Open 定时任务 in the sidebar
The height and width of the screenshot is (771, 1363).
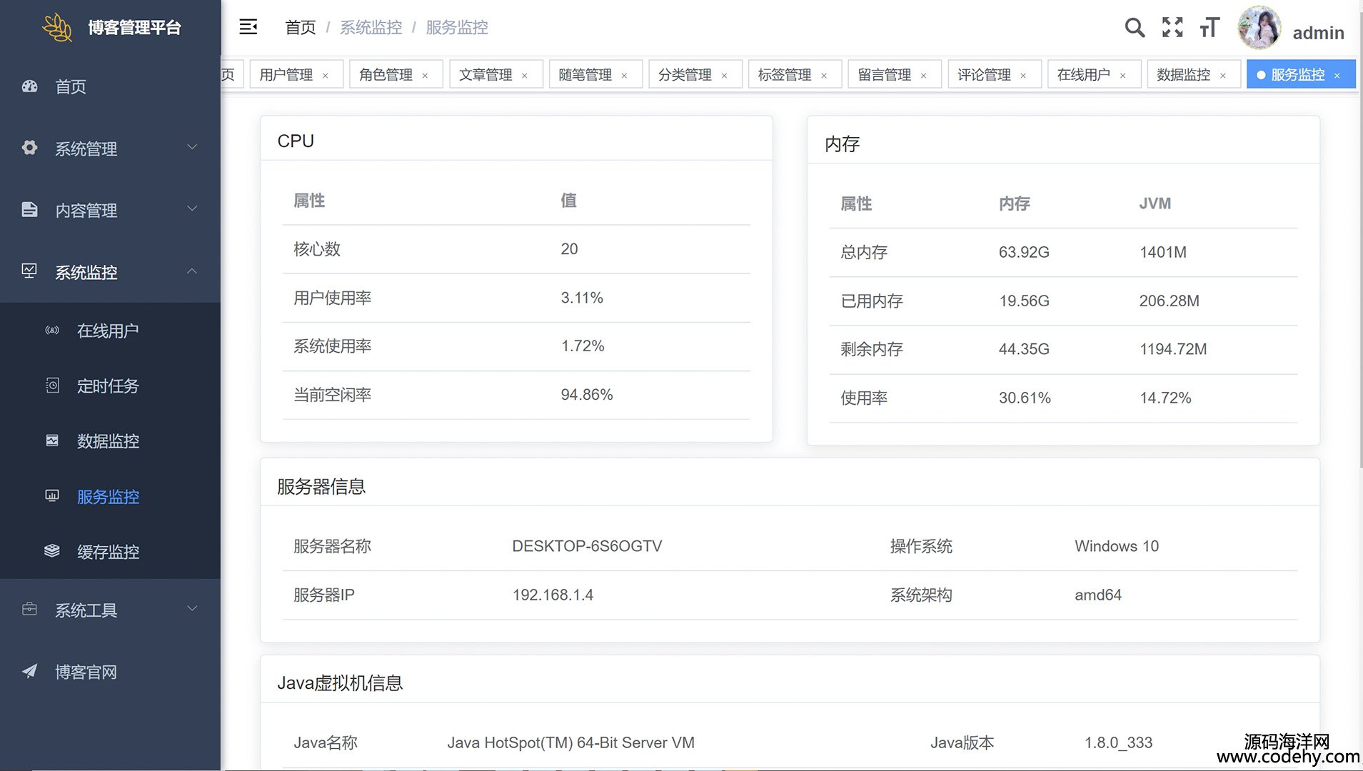pyautogui.click(x=108, y=386)
